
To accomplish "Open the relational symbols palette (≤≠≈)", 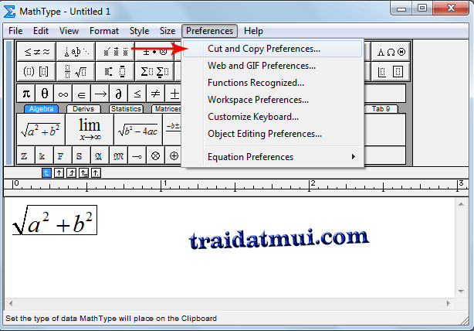I will 36,52.
